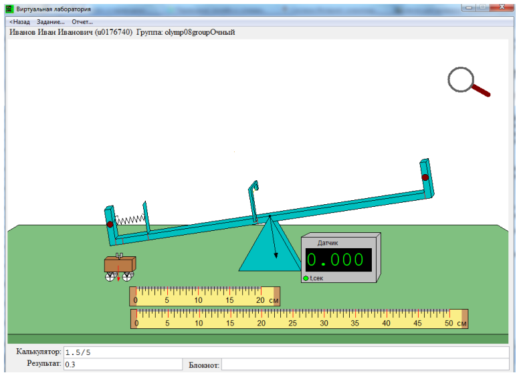This screenshot has height=375, width=519.
Task: Select the hook stand on the beam
Action: [x=253, y=202]
